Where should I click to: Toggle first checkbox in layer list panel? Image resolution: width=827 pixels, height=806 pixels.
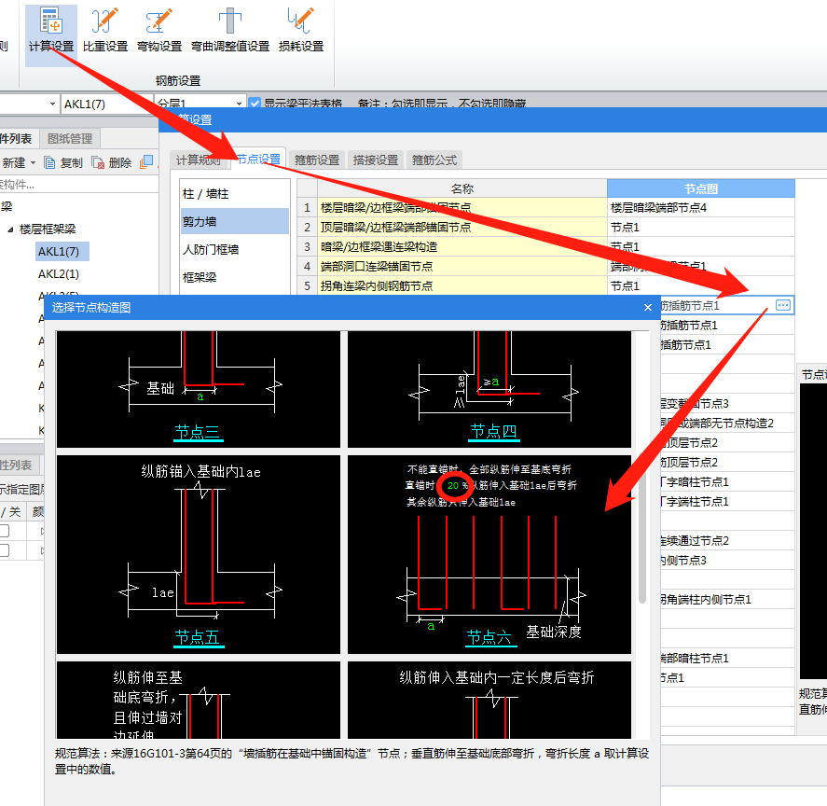point(5,531)
